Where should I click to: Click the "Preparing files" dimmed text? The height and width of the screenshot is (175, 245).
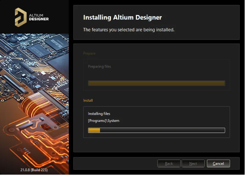pyautogui.click(x=100, y=66)
